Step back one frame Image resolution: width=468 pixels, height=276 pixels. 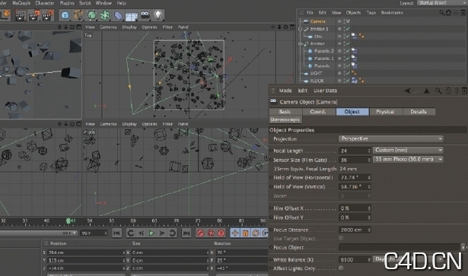pyautogui.click(x=142, y=233)
